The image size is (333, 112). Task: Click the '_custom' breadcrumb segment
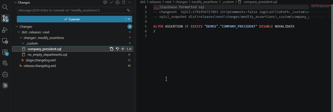[228, 2]
